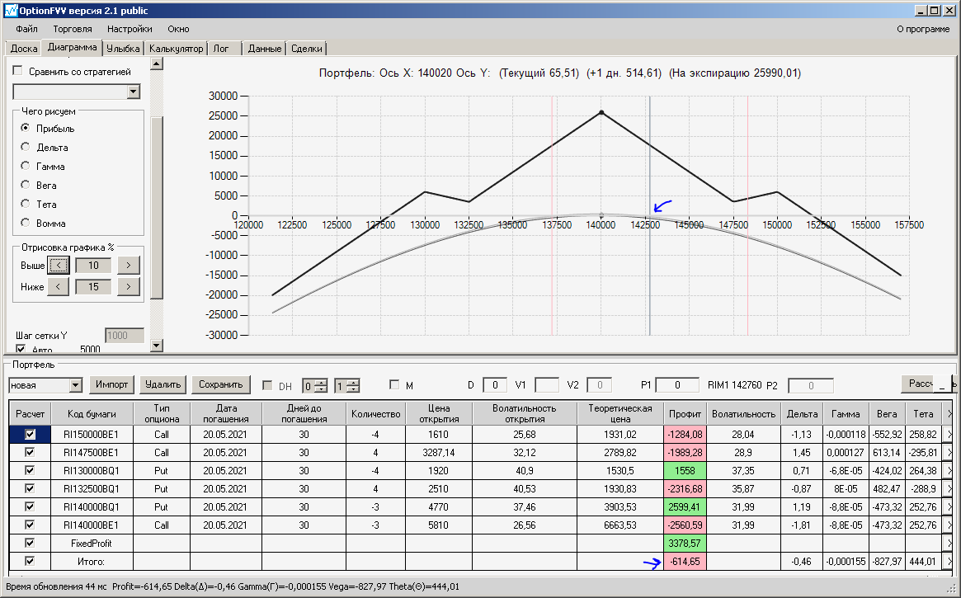Select the 'Вомма' radio option
Screen dimensions: 961x598
pos(25,223)
